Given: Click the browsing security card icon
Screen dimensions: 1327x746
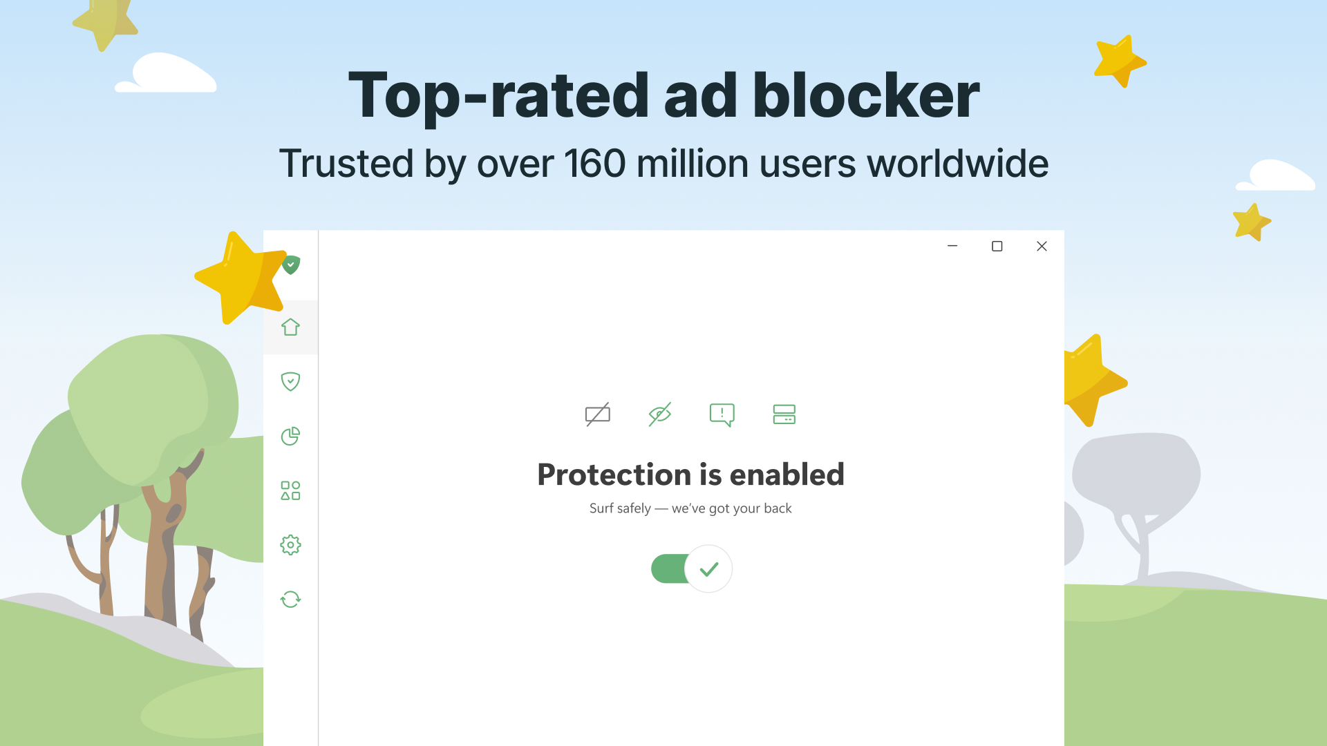Looking at the screenshot, I should click(784, 414).
